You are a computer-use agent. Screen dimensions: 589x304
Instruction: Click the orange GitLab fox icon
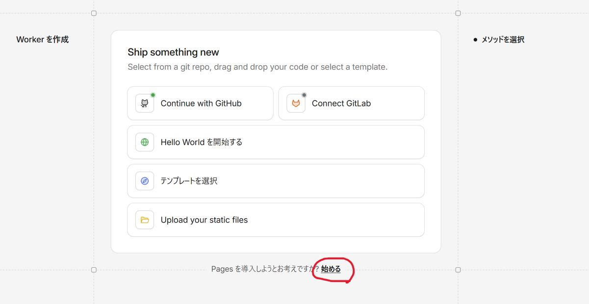tap(296, 103)
